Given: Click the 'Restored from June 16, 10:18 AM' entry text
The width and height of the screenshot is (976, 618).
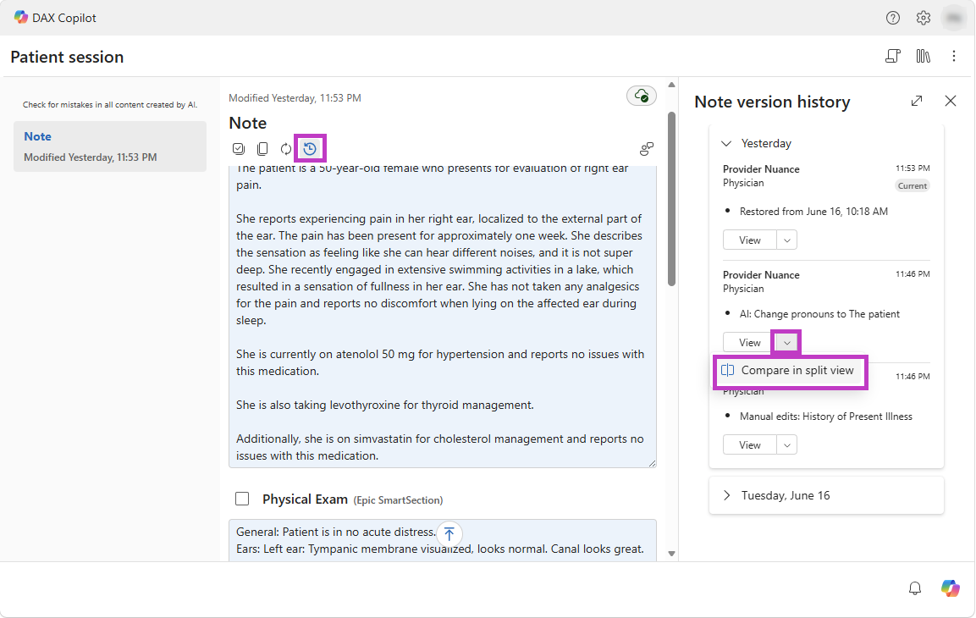Looking at the screenshot, I should [x=813, y=212].
